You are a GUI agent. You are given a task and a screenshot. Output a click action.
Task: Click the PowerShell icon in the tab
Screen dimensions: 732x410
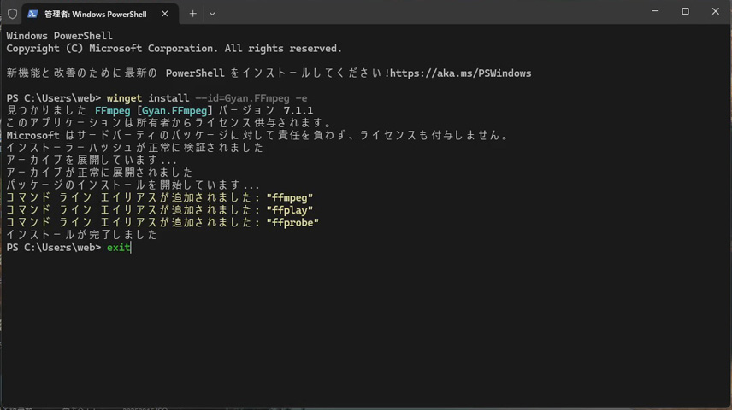33,14
